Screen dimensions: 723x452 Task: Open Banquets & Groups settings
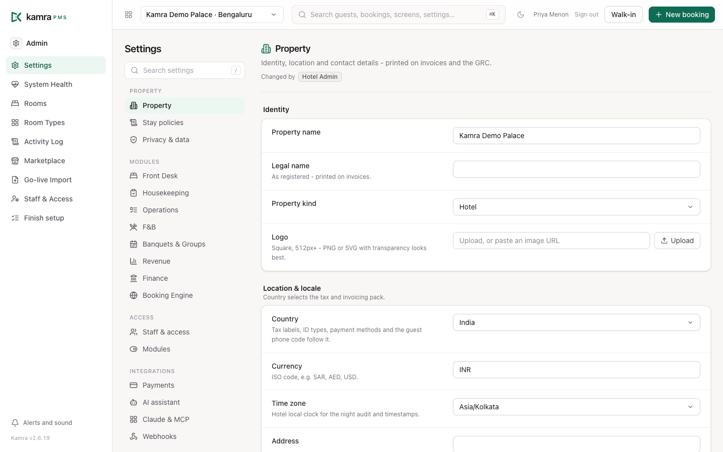click(185, 244)
